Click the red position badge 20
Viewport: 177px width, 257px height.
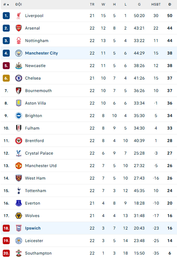[6, 253]
